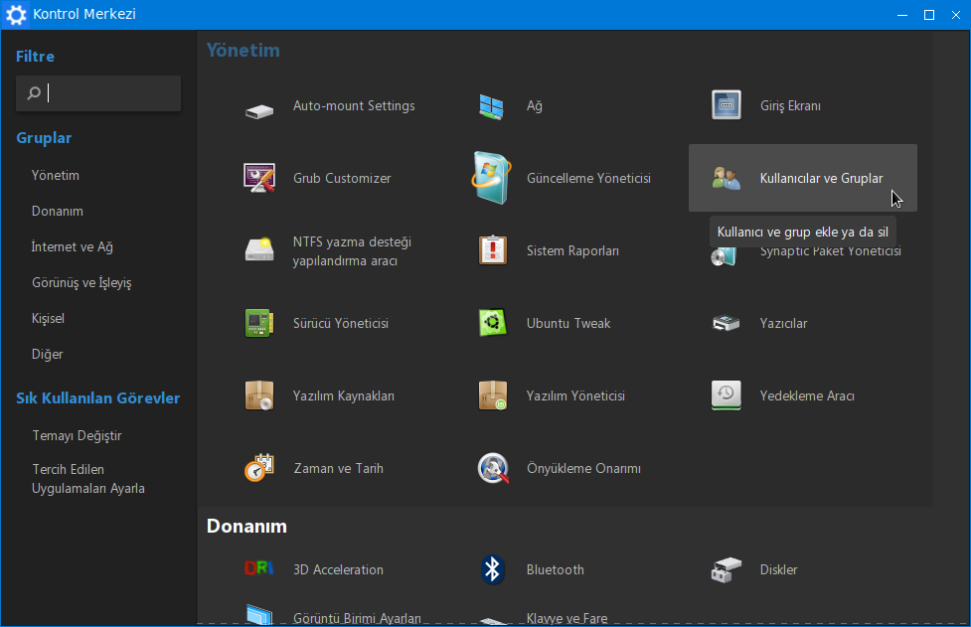
Task: Click the Yedekleme Aracı label text
Action: pos(807,395)
